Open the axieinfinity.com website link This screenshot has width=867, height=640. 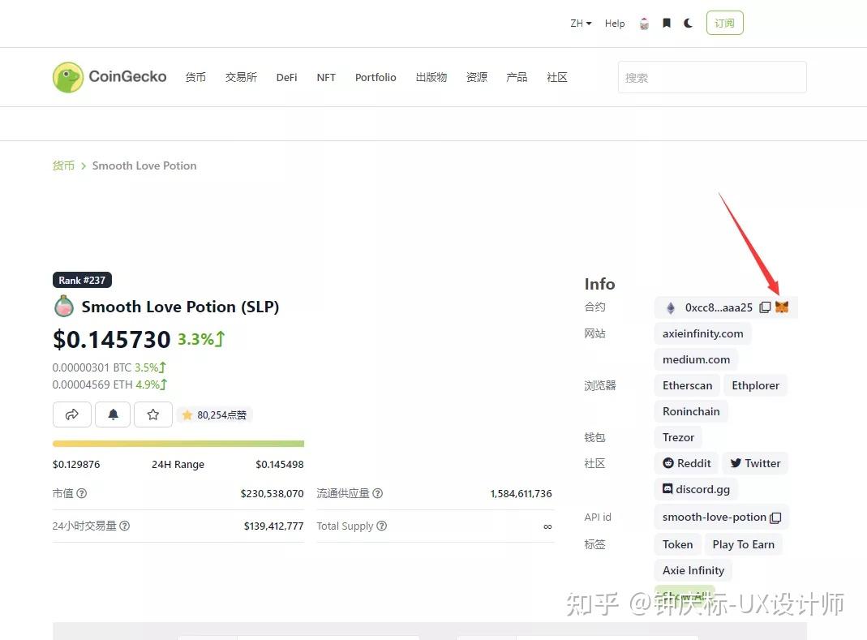703,333
